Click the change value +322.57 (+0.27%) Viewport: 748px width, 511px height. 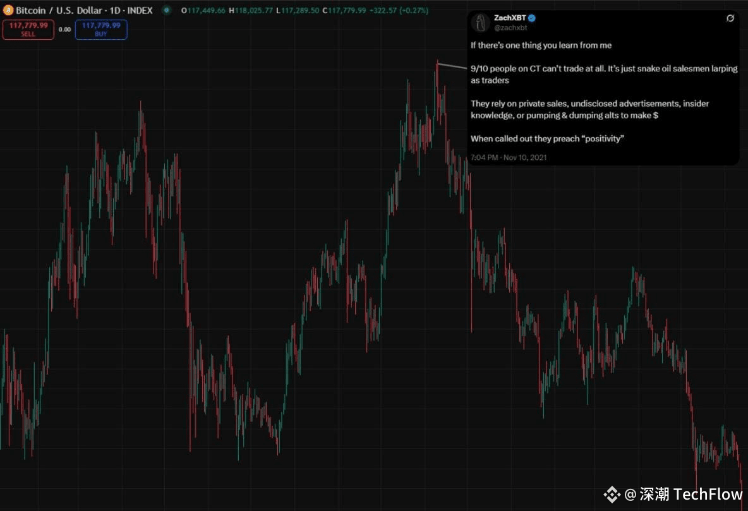(399, 10)
